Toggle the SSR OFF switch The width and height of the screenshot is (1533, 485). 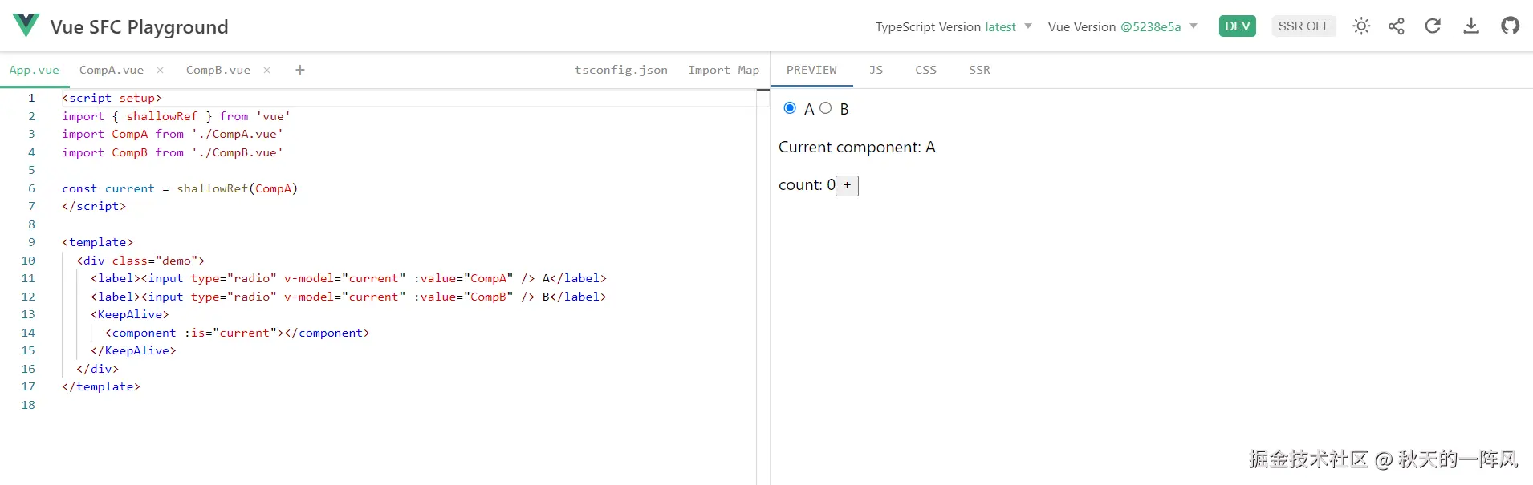coord(1303,26)
